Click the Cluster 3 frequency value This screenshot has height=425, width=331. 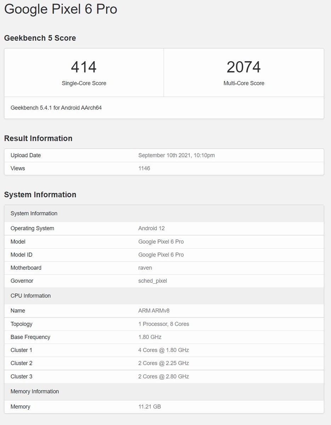click(x=164, y=376)
